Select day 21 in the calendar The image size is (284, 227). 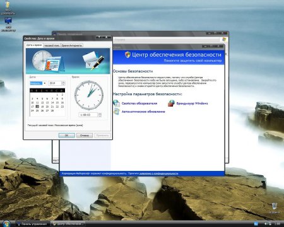click(x=52, y=107)
